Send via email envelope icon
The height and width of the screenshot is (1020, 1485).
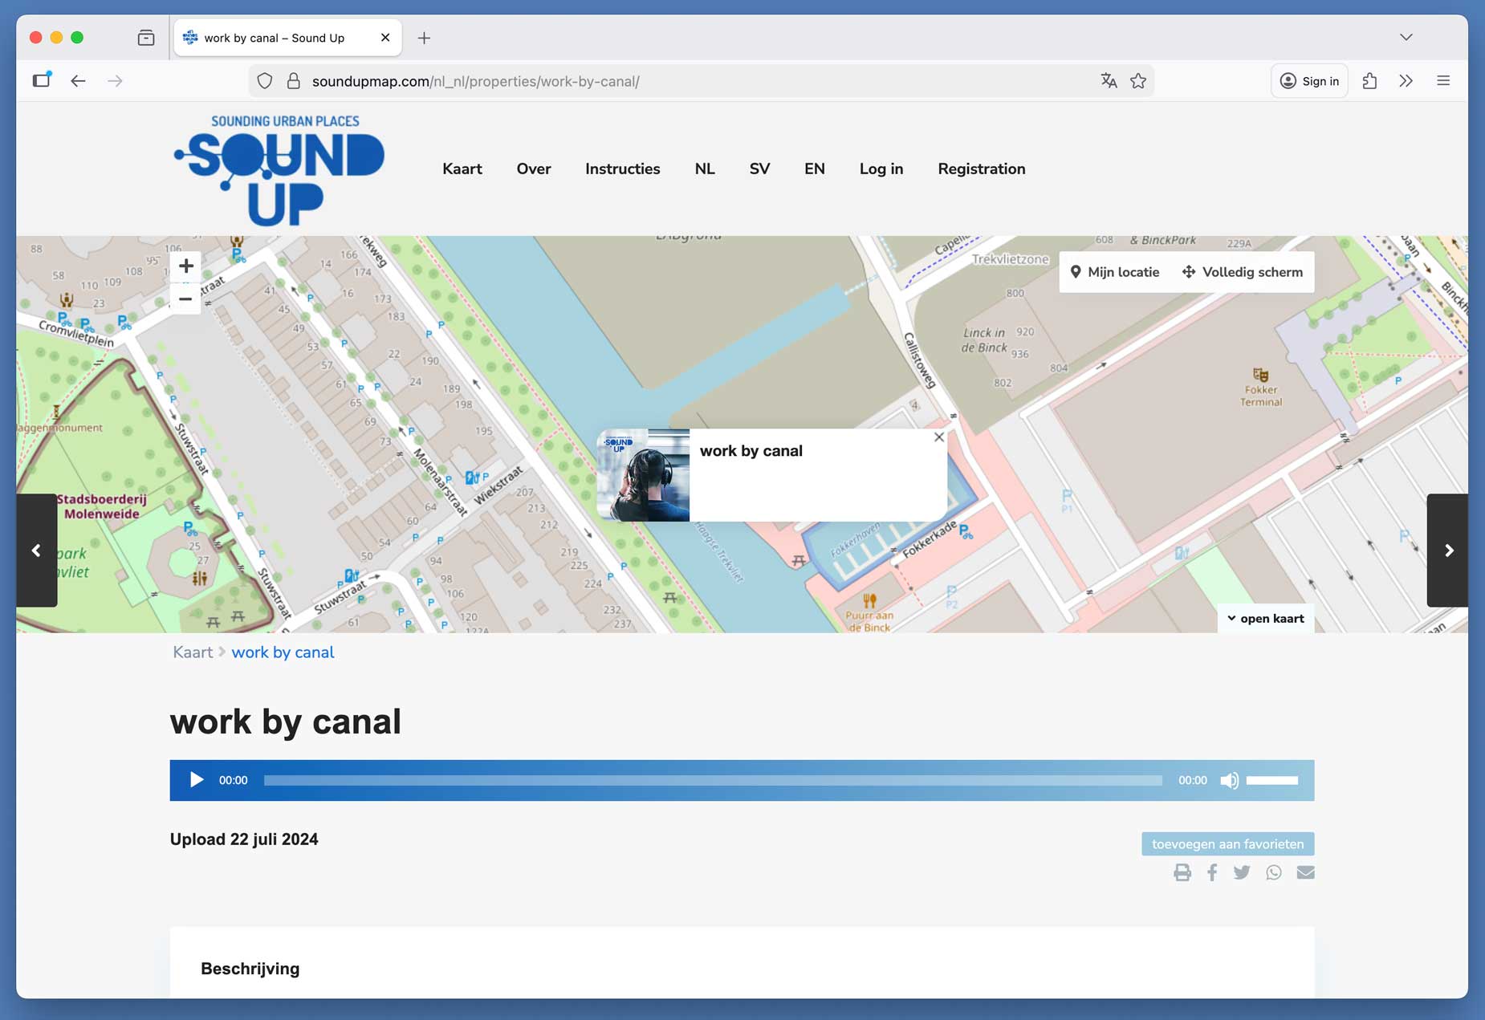click(1305, 872)
